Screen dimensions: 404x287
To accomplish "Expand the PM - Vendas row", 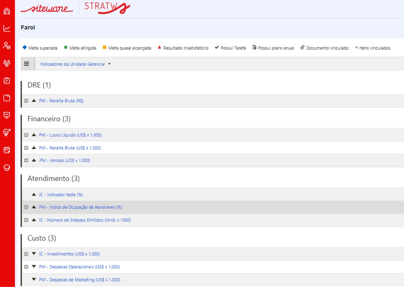I will (x=26, y=161).
